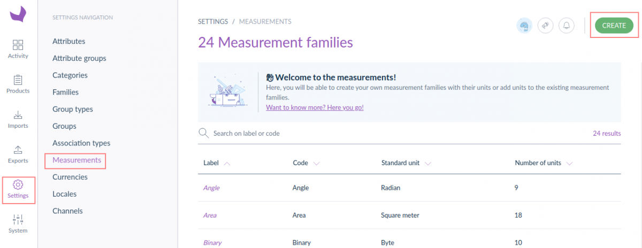
Task: Click the mascot helper avatar icon
Action: 524,25
